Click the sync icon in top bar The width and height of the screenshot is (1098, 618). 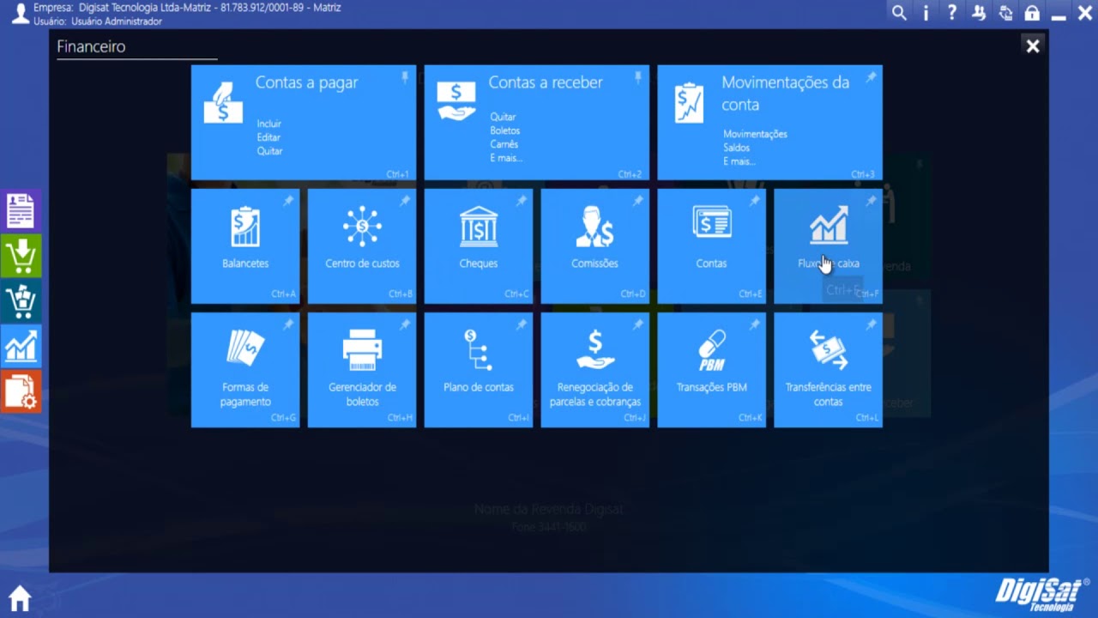(1005, 13)
